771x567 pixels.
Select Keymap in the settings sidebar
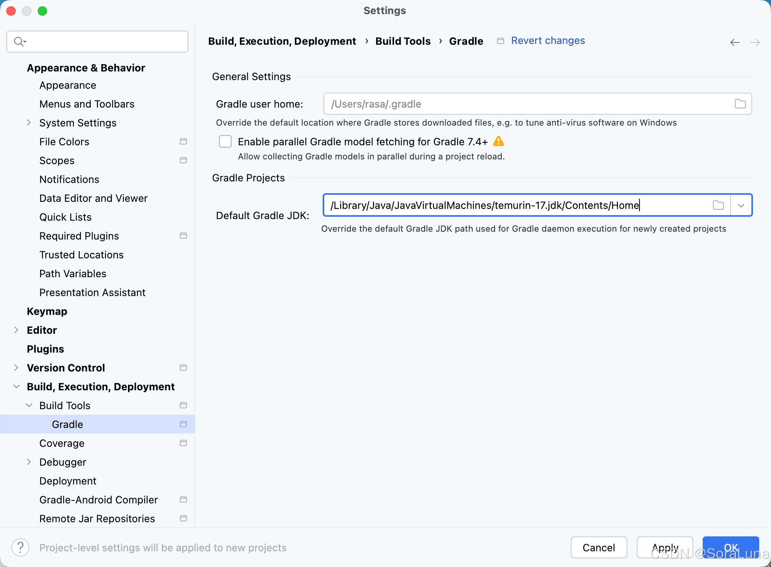pos(47,311)
